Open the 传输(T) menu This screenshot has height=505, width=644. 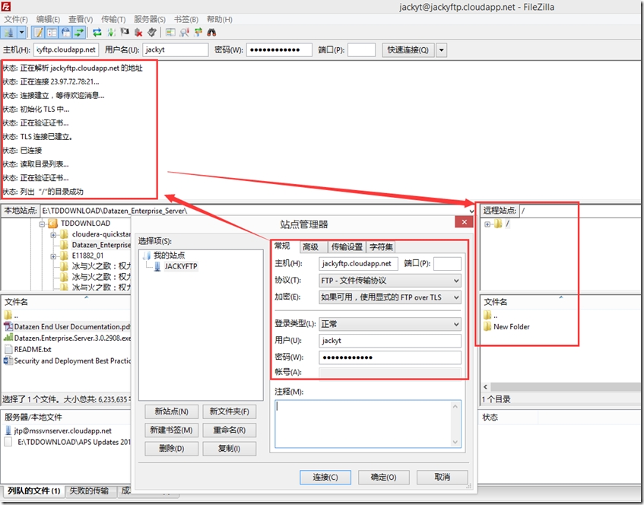click(x=113, y=19)
